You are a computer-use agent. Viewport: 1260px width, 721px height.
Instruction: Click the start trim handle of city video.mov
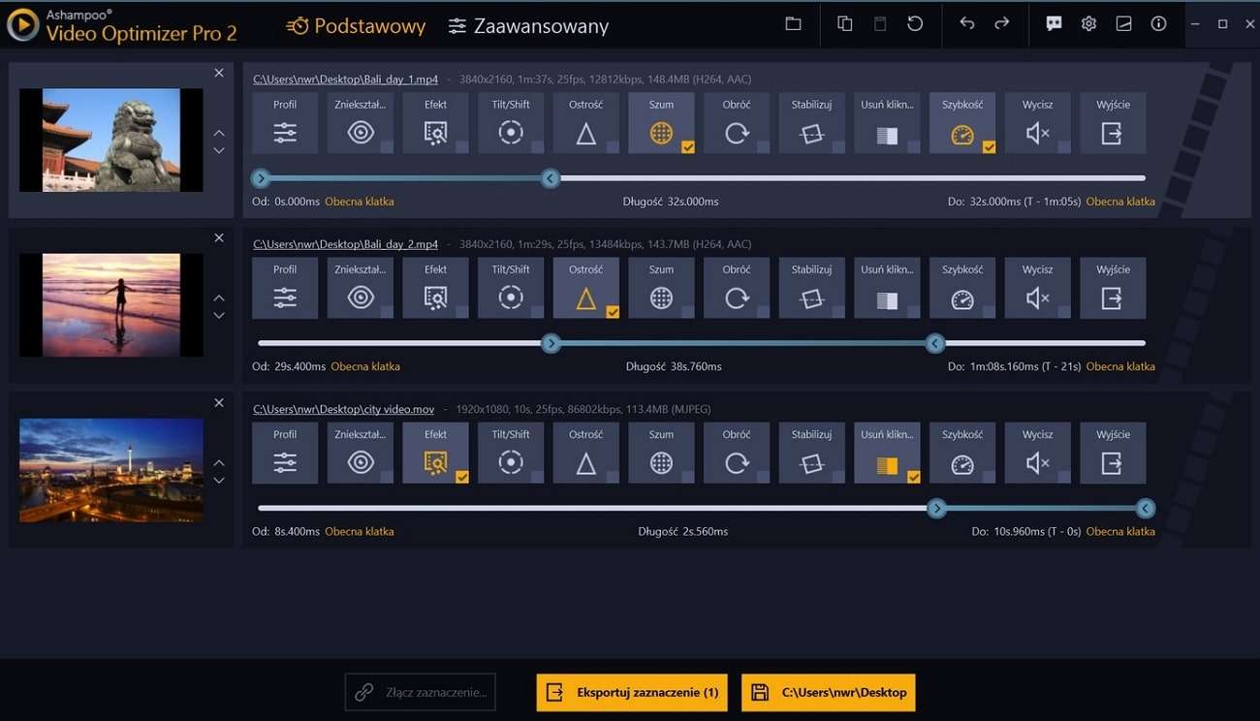pos(936,508)
